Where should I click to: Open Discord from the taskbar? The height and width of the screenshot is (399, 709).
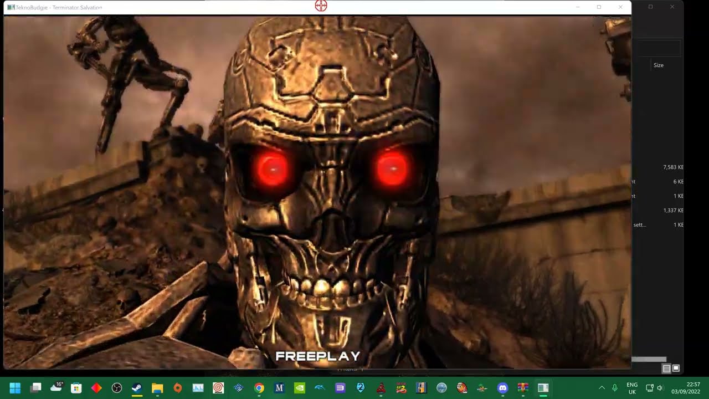tap(502, 388)
